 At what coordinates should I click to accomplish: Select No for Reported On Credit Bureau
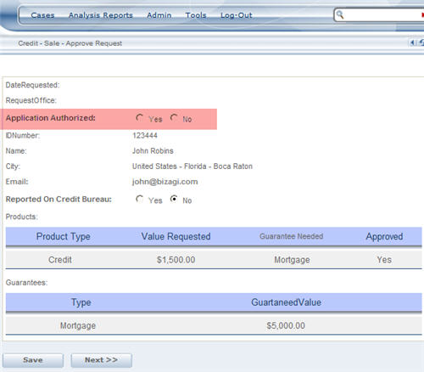coord(174,199)
